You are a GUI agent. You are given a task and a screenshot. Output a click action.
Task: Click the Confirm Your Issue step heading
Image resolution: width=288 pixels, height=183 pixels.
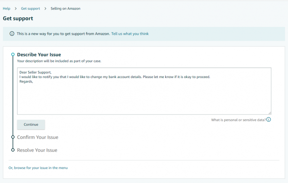click(x=38, y=137)
